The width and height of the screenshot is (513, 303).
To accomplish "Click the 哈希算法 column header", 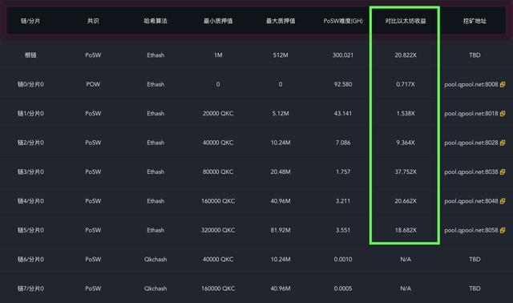I will [156, 21].
